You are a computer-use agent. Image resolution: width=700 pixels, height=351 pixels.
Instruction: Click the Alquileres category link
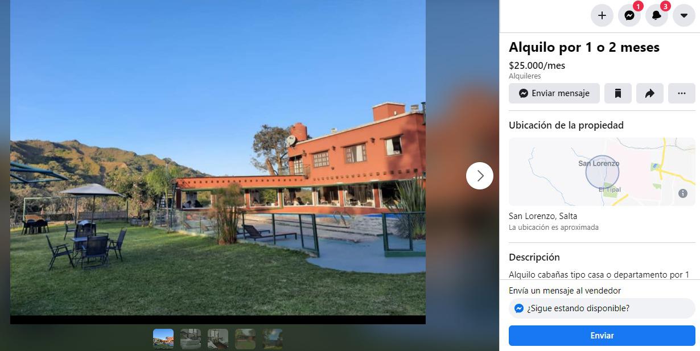(525, 76)
